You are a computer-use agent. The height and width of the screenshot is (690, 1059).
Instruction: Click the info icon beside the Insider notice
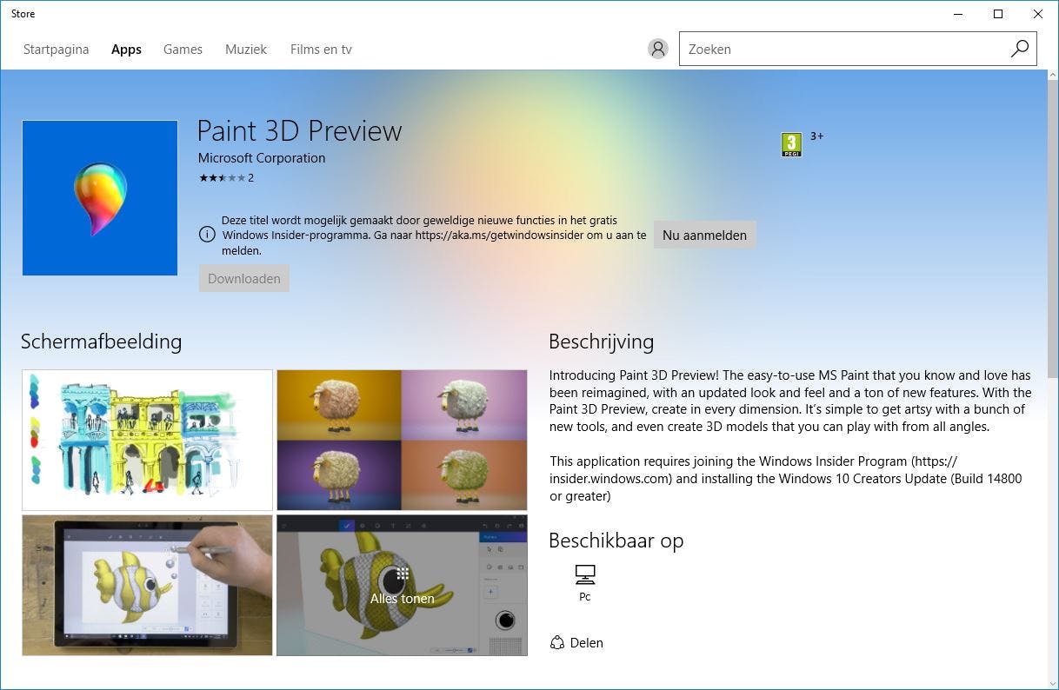pos(208,234)
